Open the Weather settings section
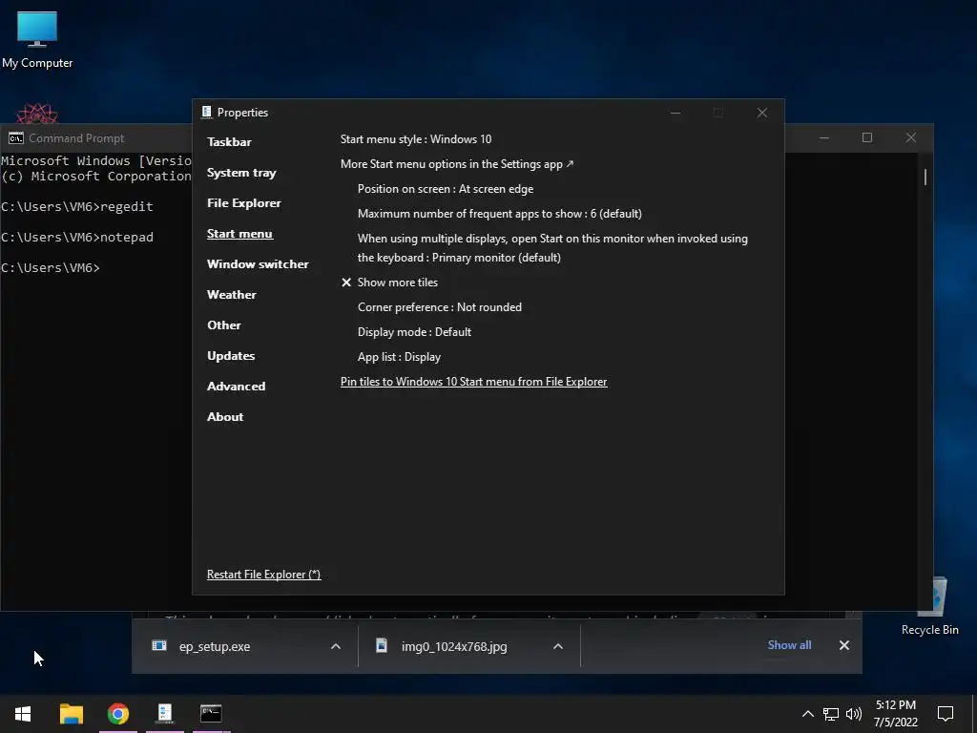 pos(231,295)
